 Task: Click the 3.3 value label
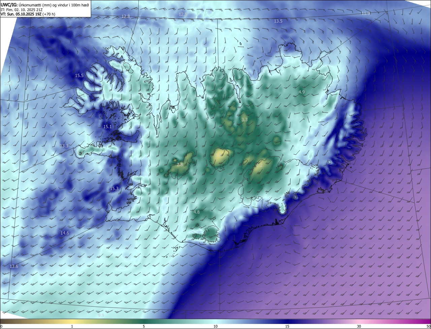click(244, 119)
